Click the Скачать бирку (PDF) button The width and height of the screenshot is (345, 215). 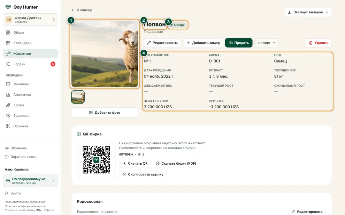point(176,163)
